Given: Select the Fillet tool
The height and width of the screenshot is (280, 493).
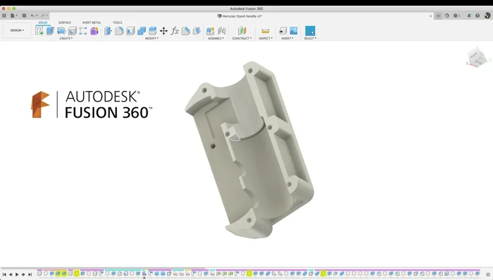Looking at the screenshot, I should (119, 31).
